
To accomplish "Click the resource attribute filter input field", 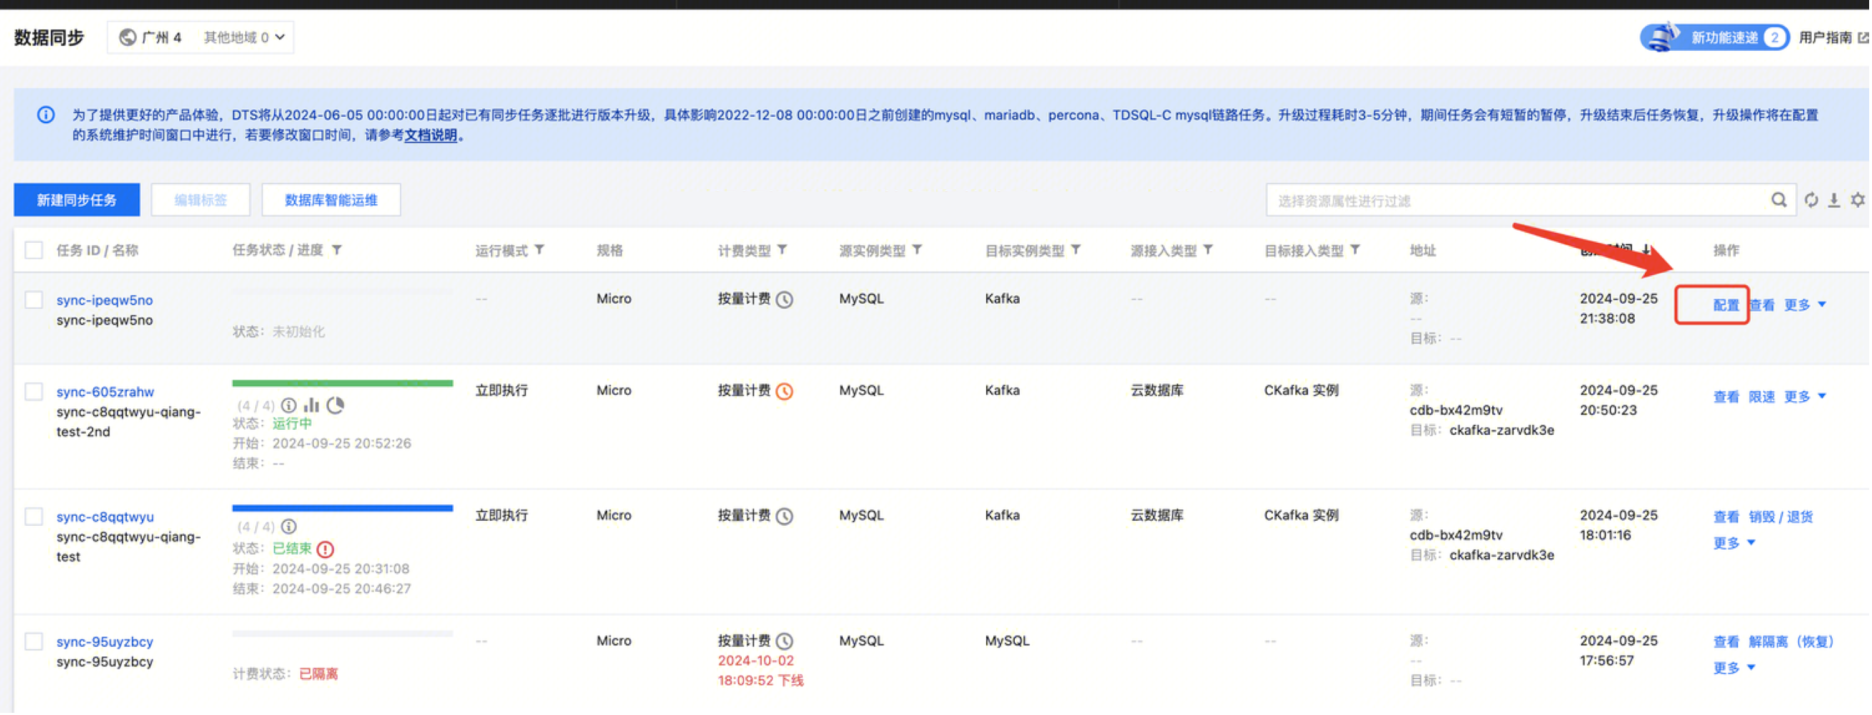I will [x=1519, y=201].
